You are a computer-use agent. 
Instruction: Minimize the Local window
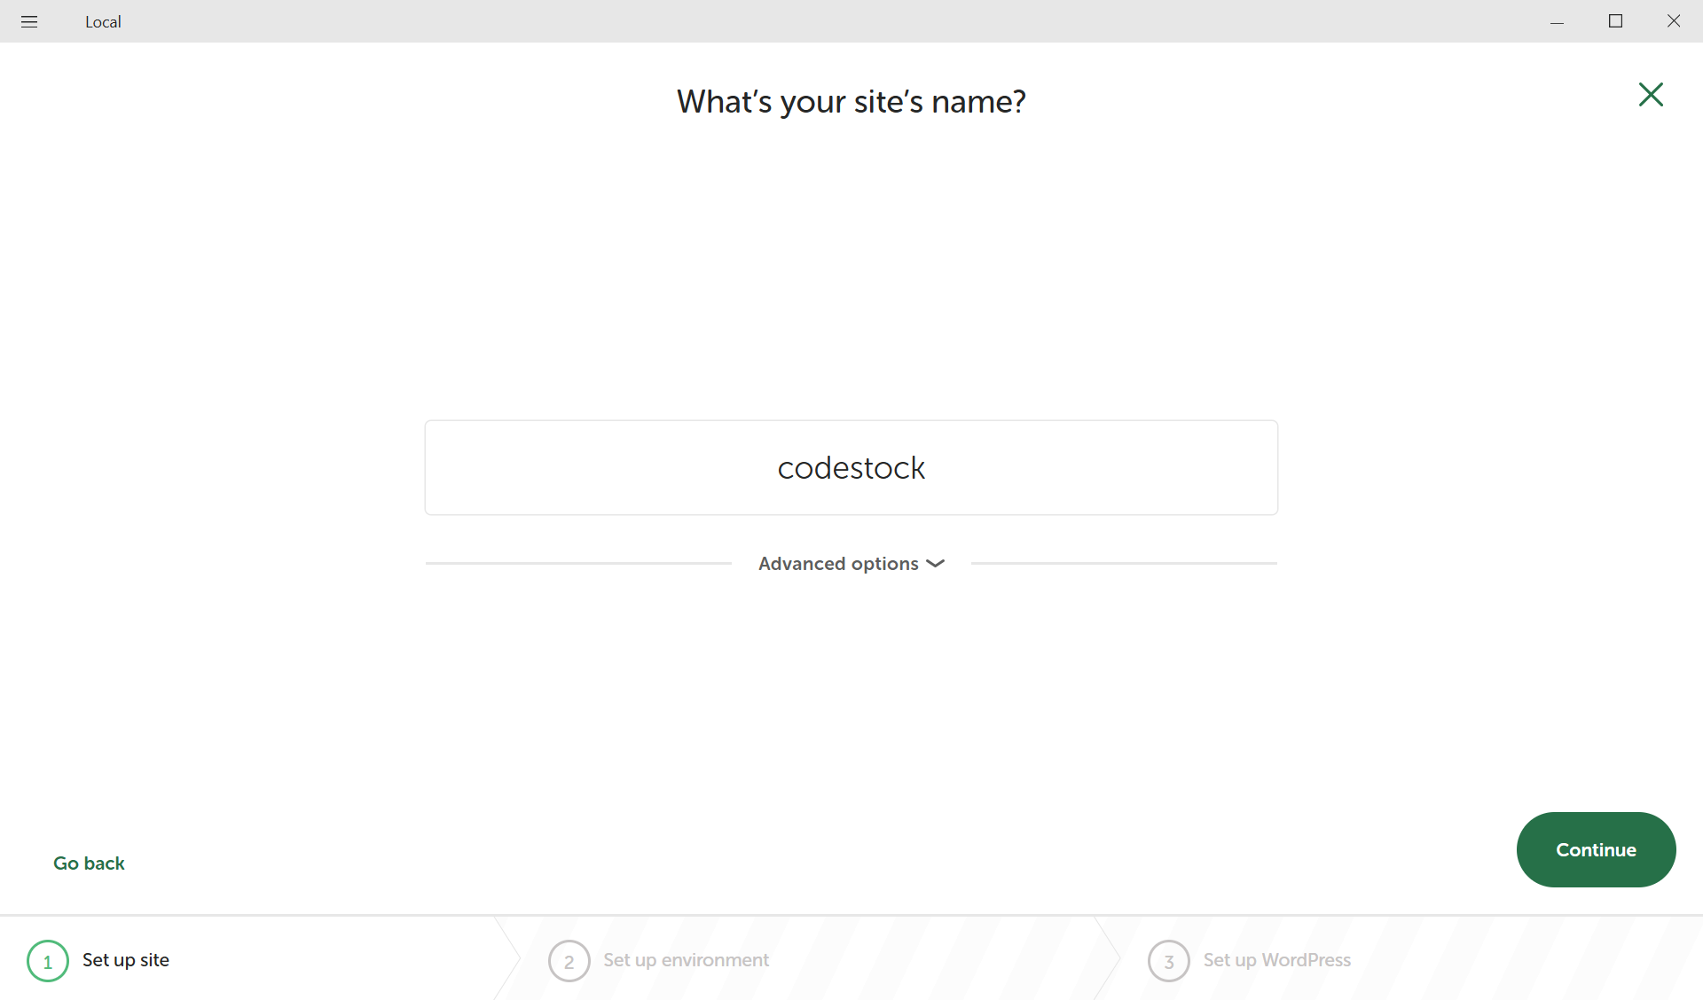click(1558, 21)
